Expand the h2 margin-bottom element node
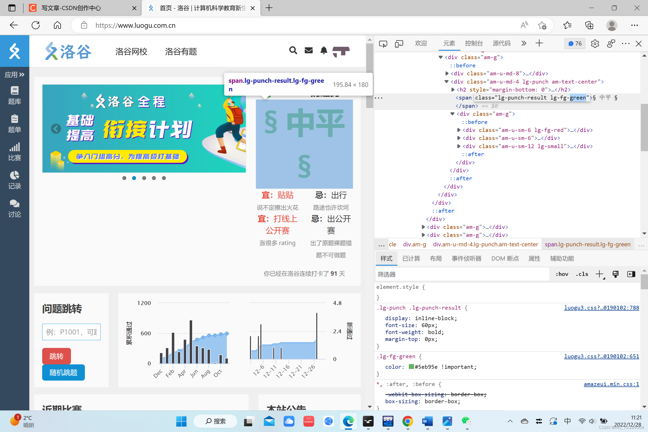Screen dimensions: 648x432 [x=453, y=89]
